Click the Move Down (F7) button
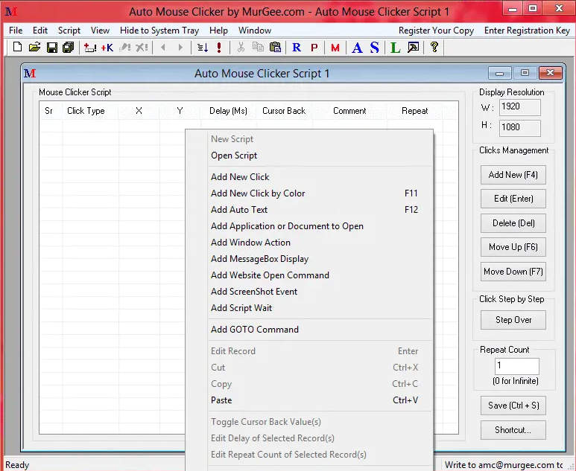Viewport: 576px width, 471px height. click(513, 272)
